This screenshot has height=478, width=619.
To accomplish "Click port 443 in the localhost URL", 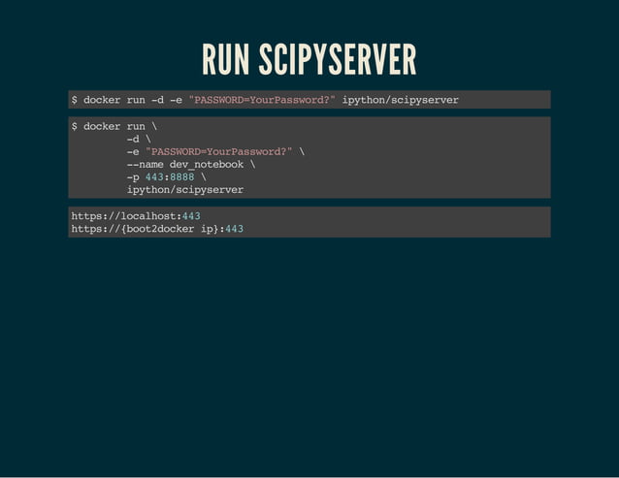I will [x=191, y=215].
